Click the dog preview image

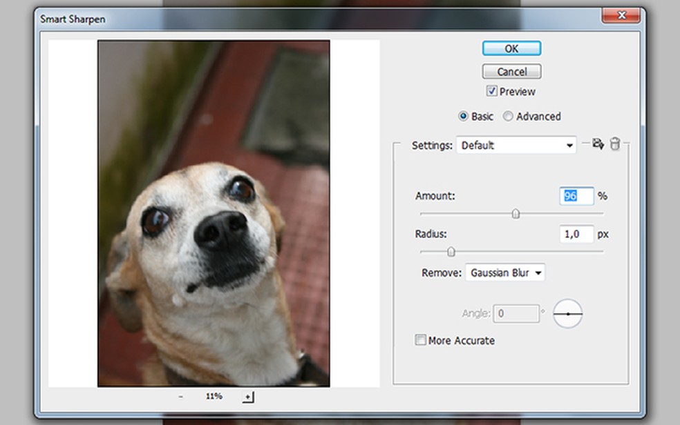coord(214,213)
